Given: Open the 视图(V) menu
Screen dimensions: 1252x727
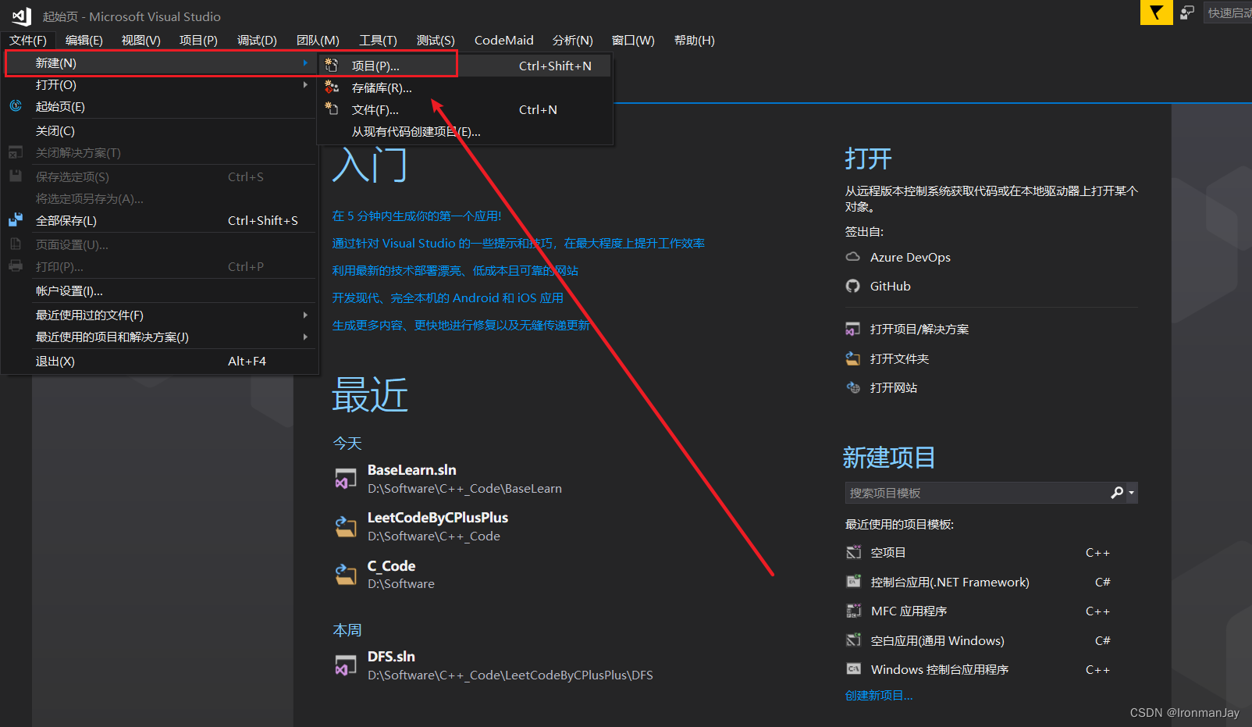Looking at the screenshot, I should (x=141, y=40).
